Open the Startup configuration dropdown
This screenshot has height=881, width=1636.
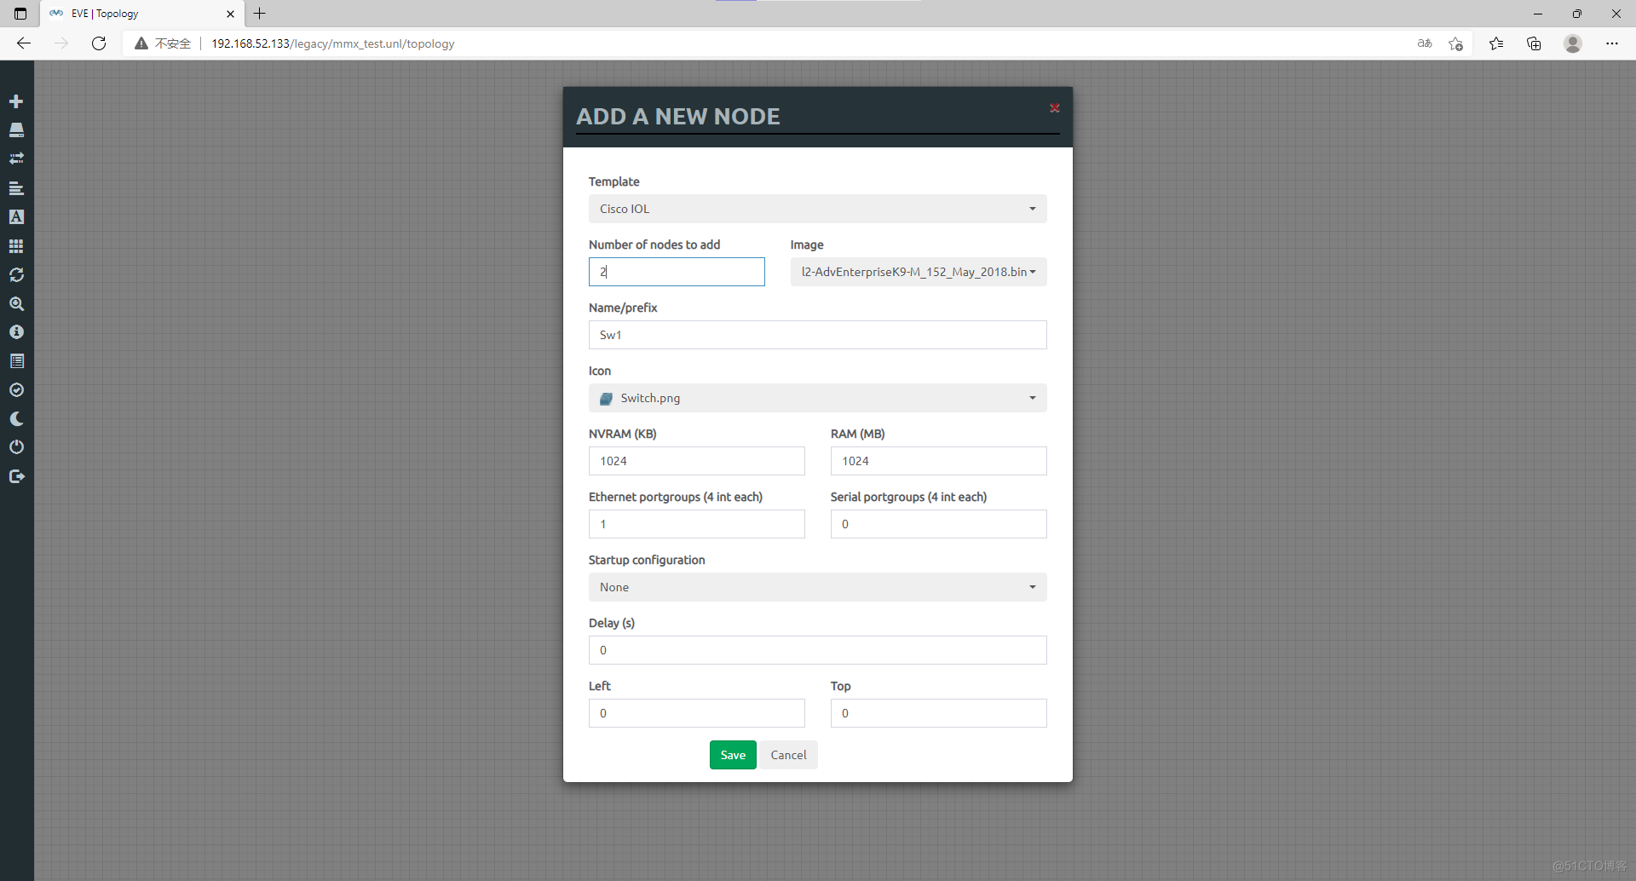817,587
